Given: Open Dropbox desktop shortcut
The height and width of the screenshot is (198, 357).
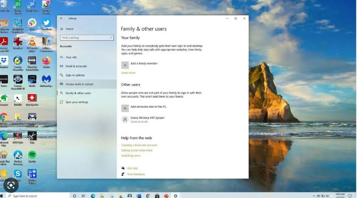Looking at the screenshot, I should pos(4,62).
